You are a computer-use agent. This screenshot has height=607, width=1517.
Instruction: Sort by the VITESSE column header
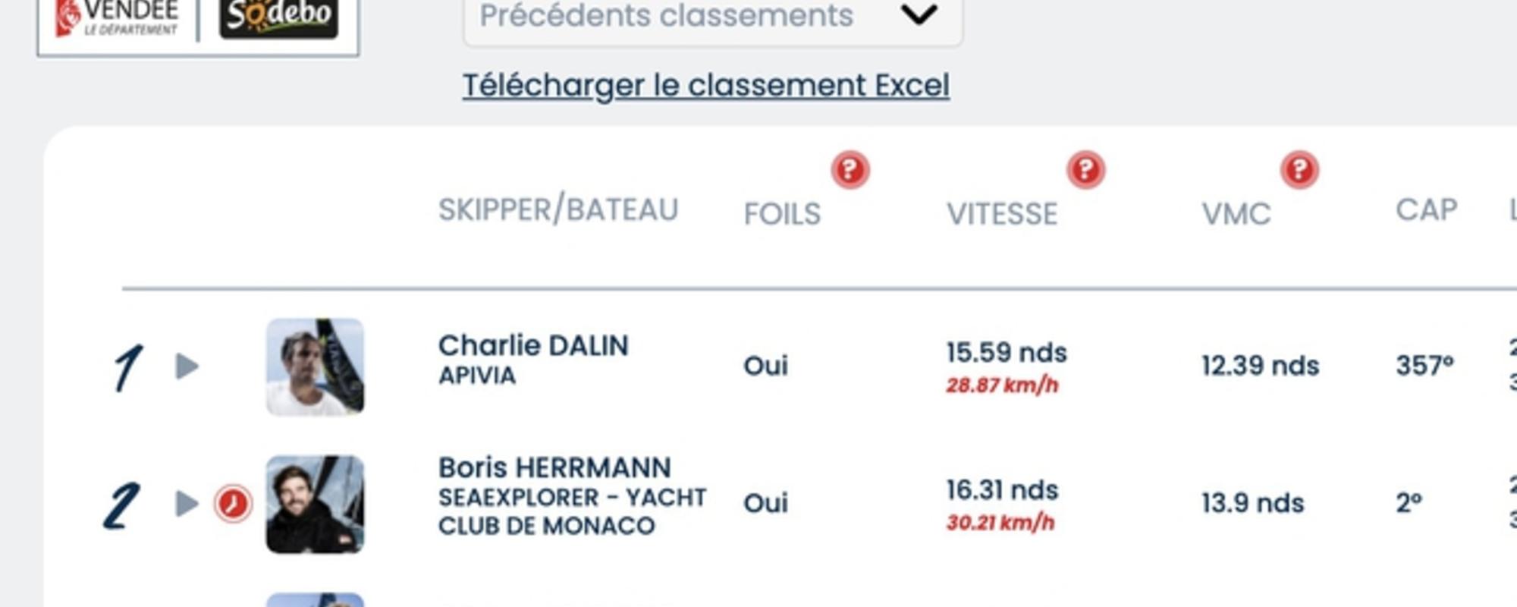1002,214
